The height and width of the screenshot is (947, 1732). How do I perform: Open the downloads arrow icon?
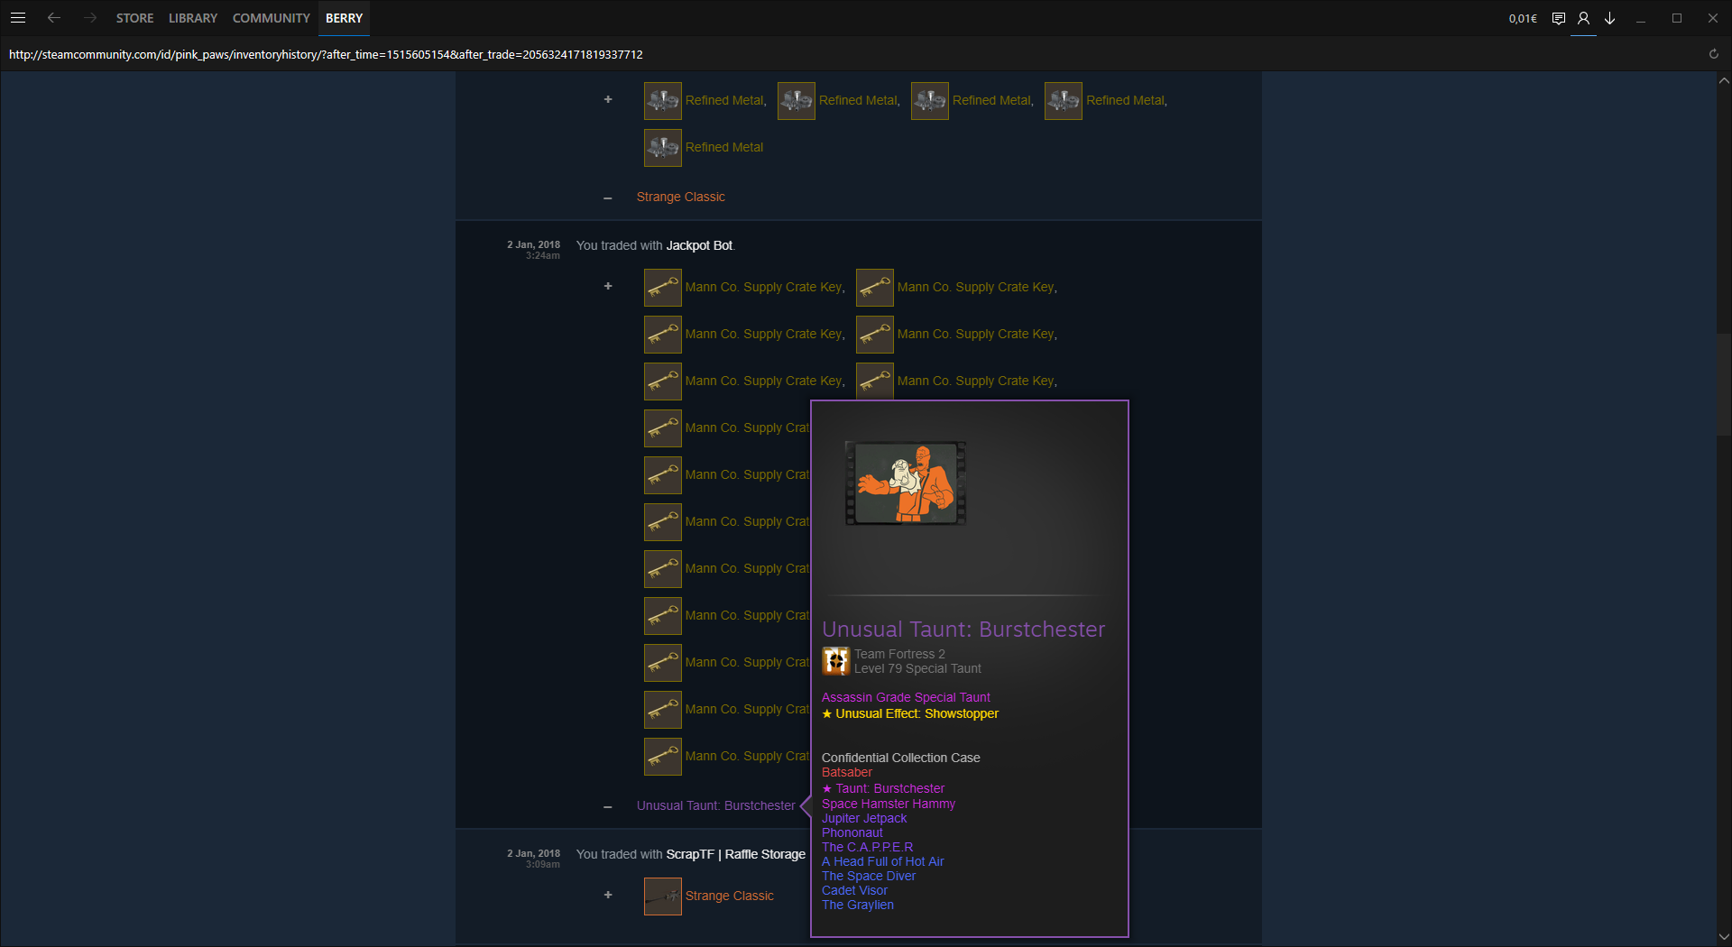[x=1609, y=18]
